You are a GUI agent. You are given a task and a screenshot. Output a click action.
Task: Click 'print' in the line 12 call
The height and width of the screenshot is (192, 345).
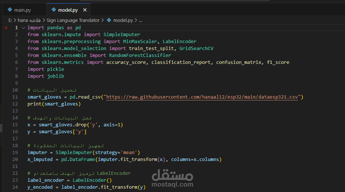coord(34,104)
